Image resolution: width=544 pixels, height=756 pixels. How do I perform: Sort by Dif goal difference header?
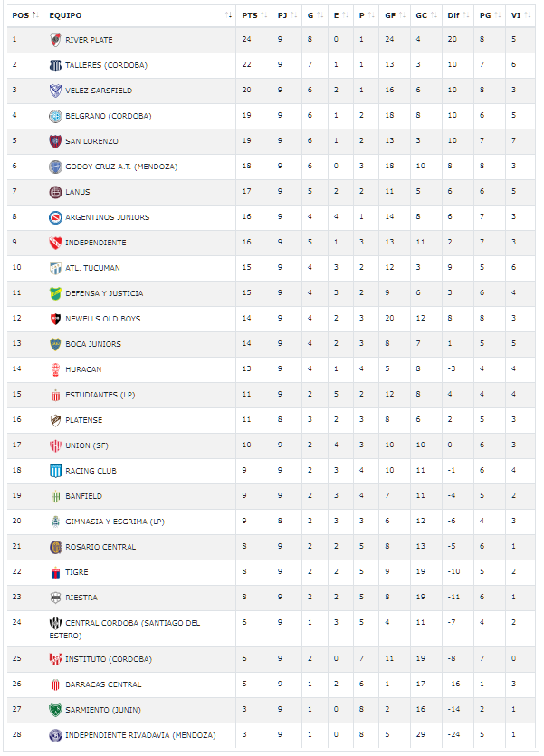(458, 15)
